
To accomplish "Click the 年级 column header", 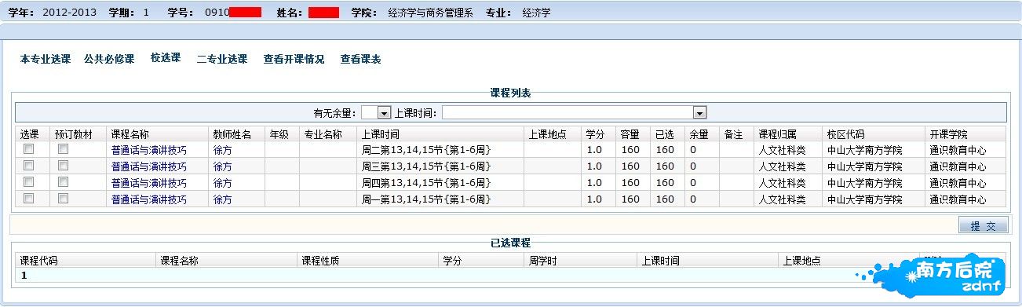I will pos(279,134).
